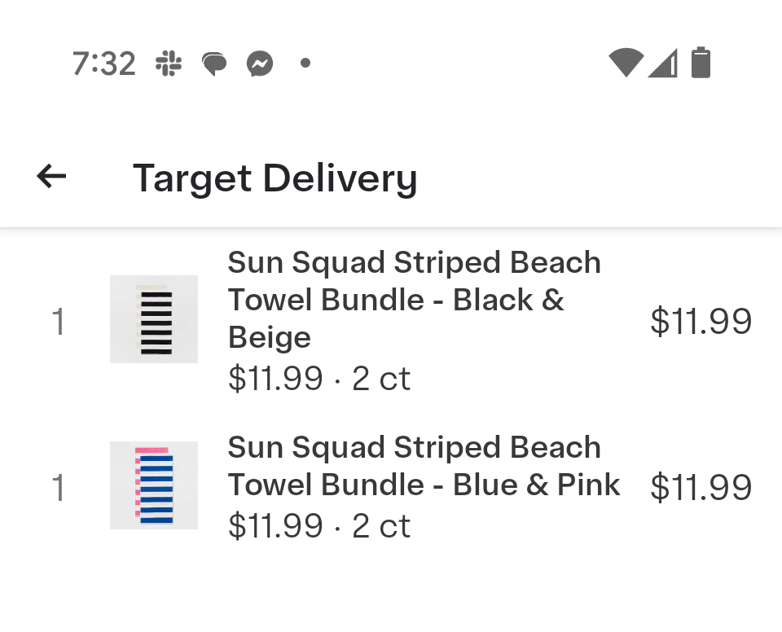Tap the cellular signal icon

662,63
